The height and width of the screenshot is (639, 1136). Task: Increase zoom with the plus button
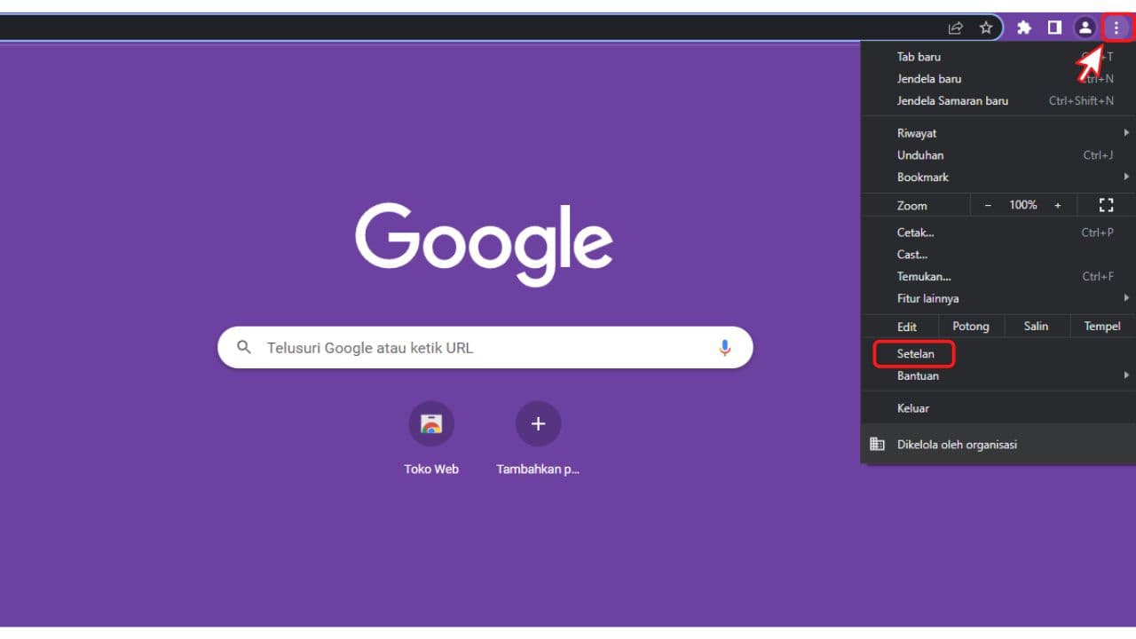coord(1057,205)
